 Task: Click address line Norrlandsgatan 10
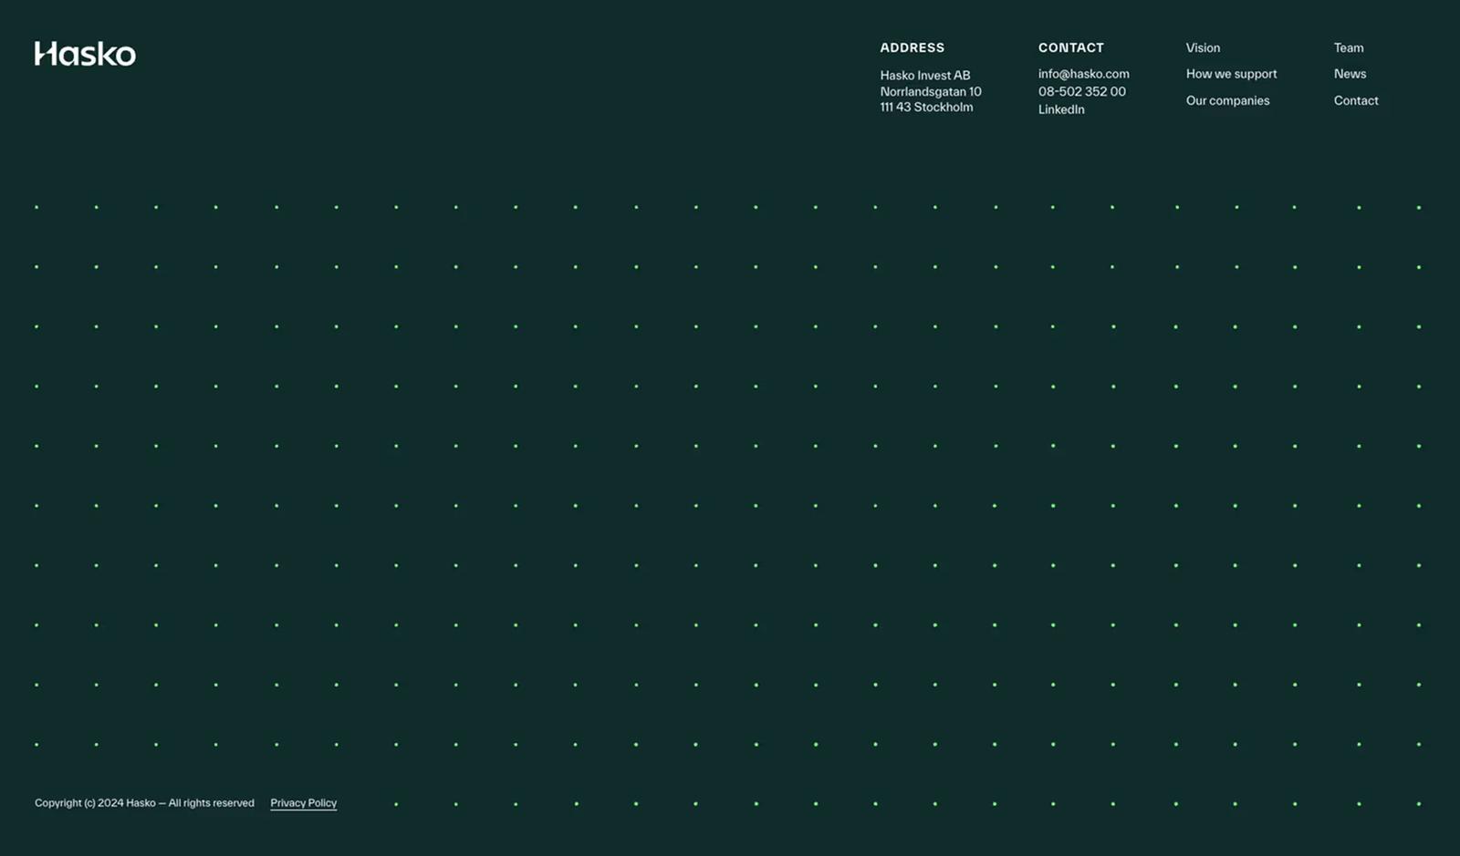tap(931, 91)
